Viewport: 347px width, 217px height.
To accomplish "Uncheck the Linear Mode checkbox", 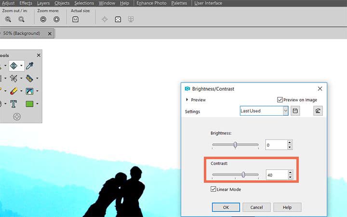I will click(x=214, y=190).
